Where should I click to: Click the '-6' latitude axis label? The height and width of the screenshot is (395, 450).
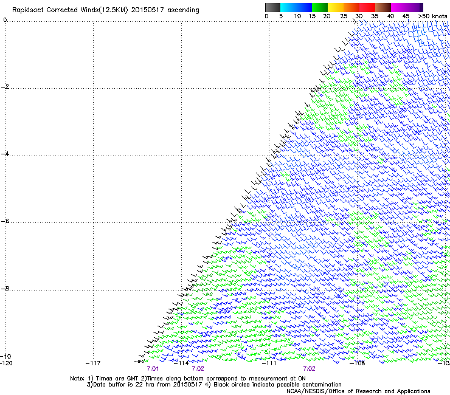(x=5, y=221)
